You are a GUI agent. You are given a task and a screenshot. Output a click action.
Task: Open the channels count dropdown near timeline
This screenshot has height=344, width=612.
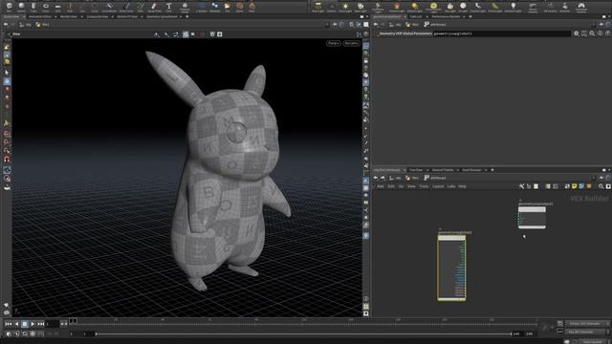point(586,324)
